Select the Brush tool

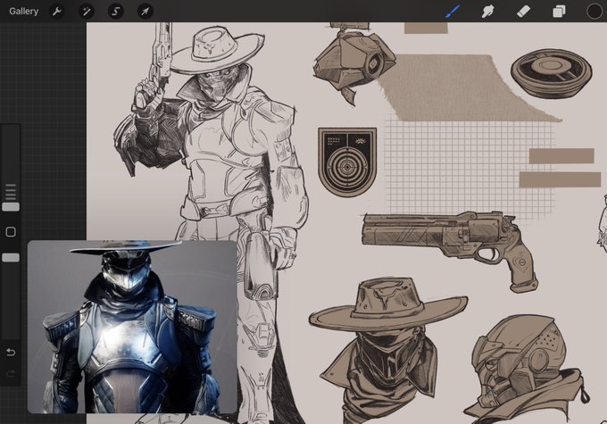453,12
